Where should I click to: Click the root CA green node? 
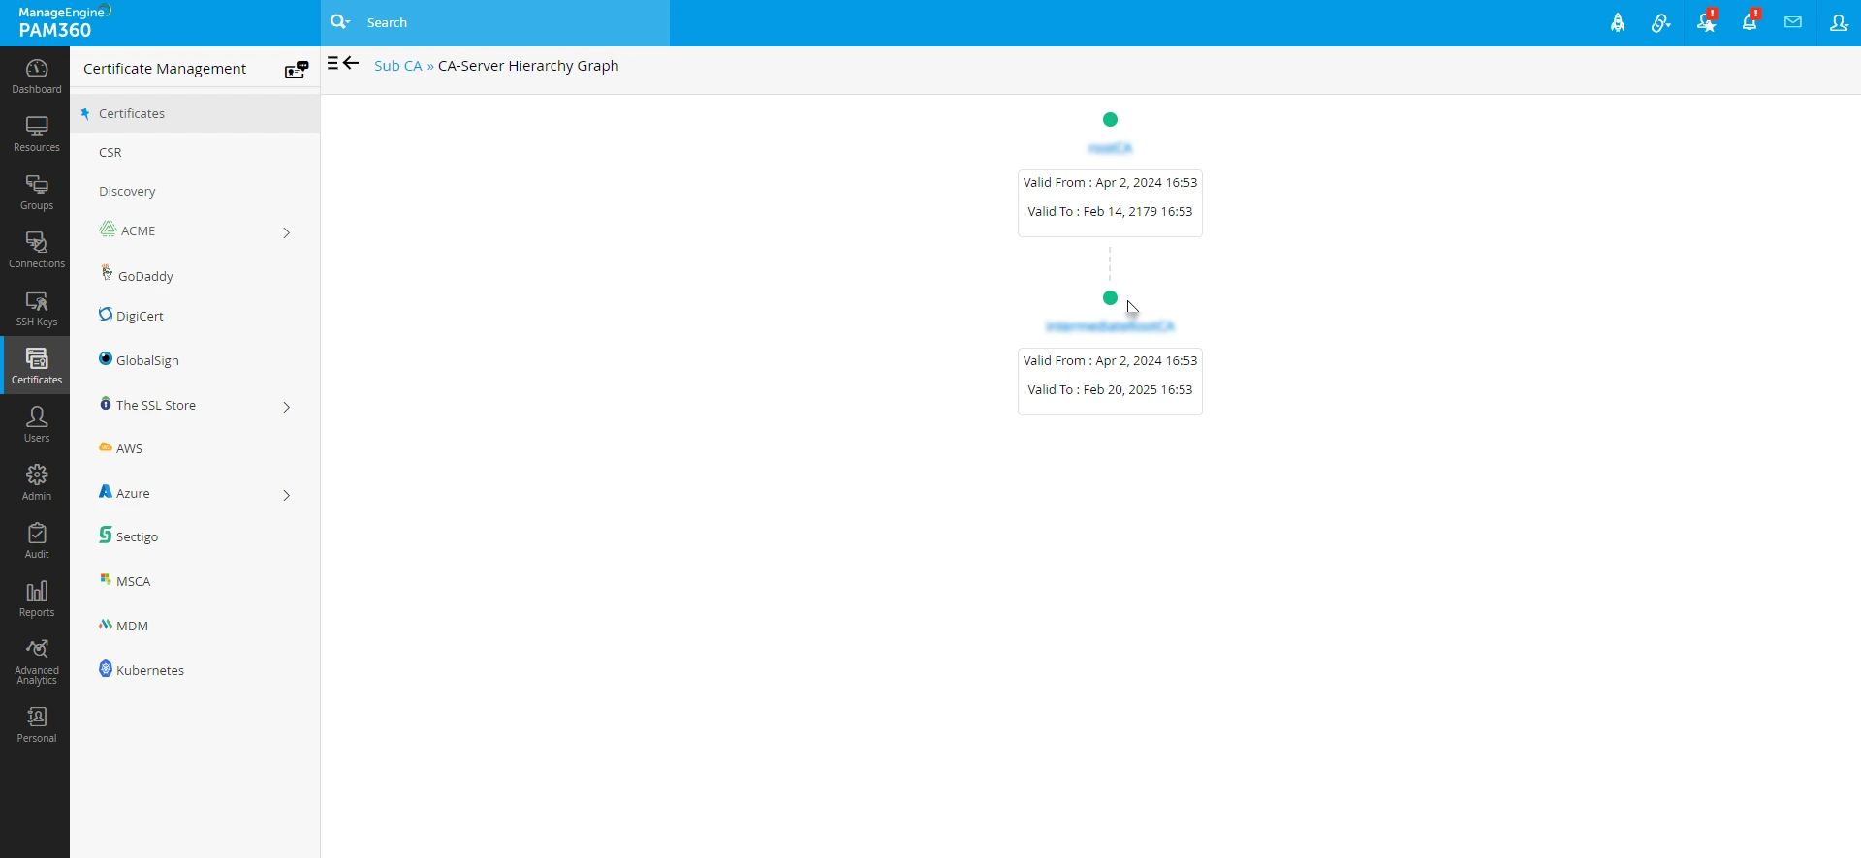tap(1110, 120)
